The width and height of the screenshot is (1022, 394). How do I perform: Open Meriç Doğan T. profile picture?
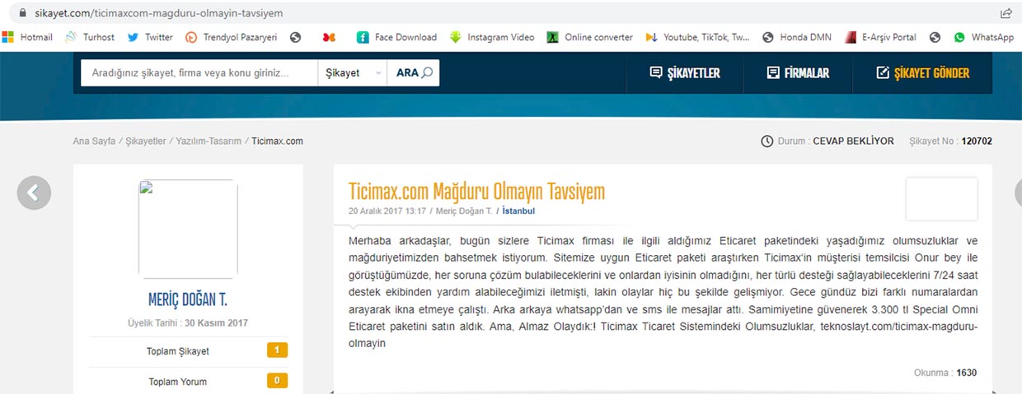[x=188, y=229]
